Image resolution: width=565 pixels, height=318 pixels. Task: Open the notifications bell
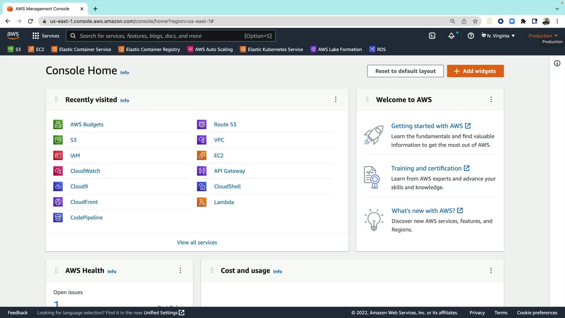[x=451, y=36]
